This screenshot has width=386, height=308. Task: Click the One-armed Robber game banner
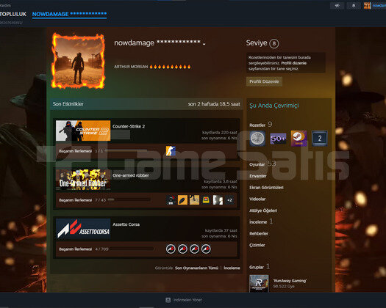83,180
